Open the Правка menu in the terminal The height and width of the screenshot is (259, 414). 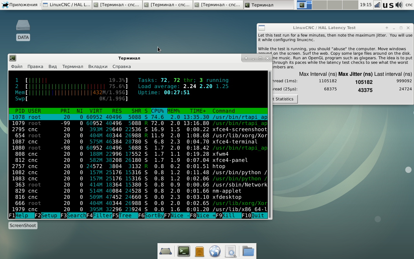pos(35,66)
